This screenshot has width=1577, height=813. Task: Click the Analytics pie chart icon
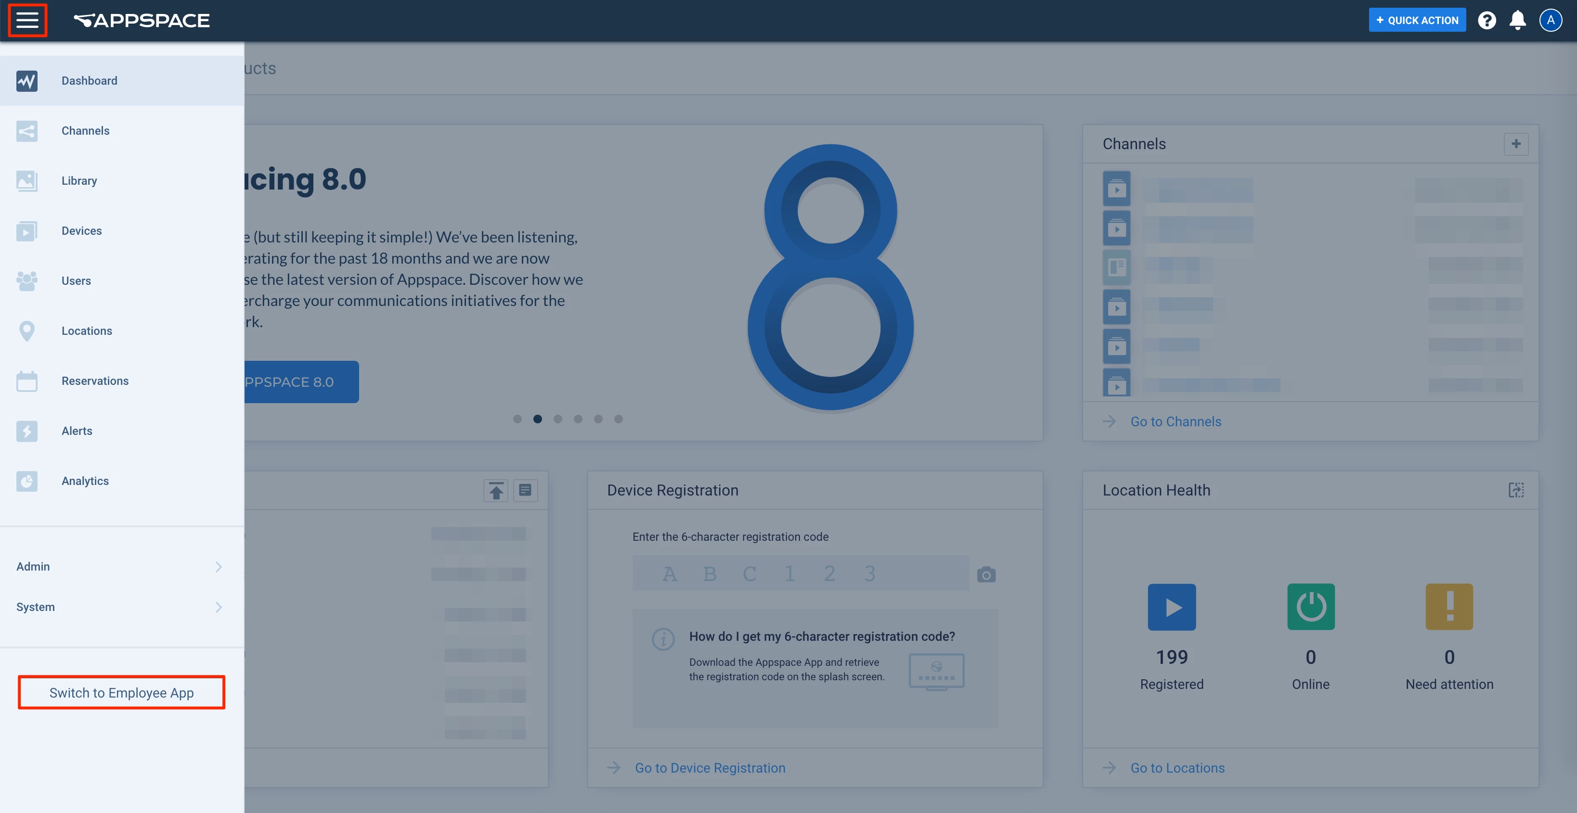click(x=27, y=482)
